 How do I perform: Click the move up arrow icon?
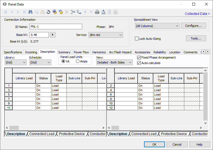click(85, 12)
